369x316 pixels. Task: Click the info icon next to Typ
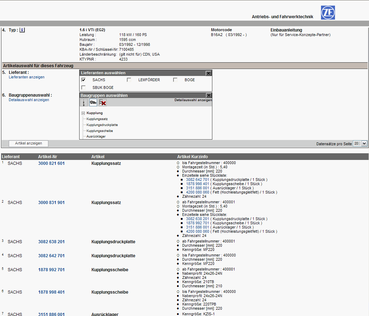(x=22, y=30)
